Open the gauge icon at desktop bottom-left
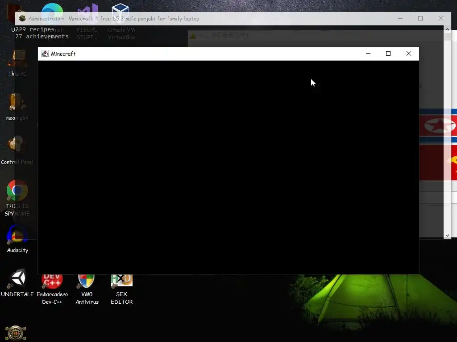The height and width of the screenshot is (342, 457). 16,333
